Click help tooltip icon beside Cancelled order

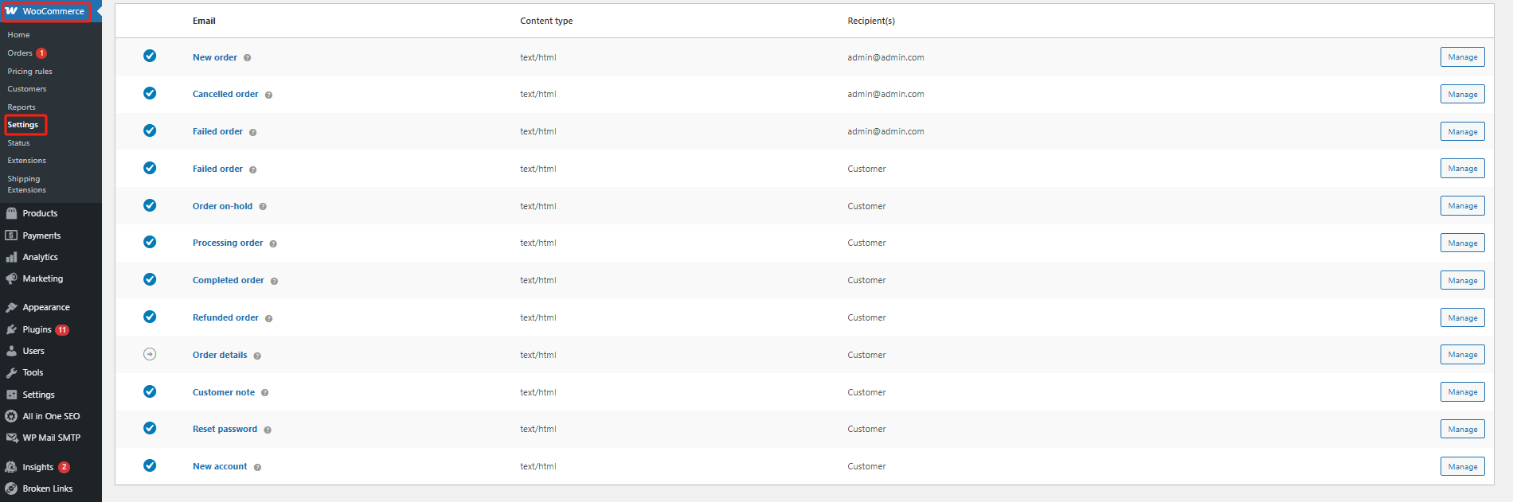[268, 95]
